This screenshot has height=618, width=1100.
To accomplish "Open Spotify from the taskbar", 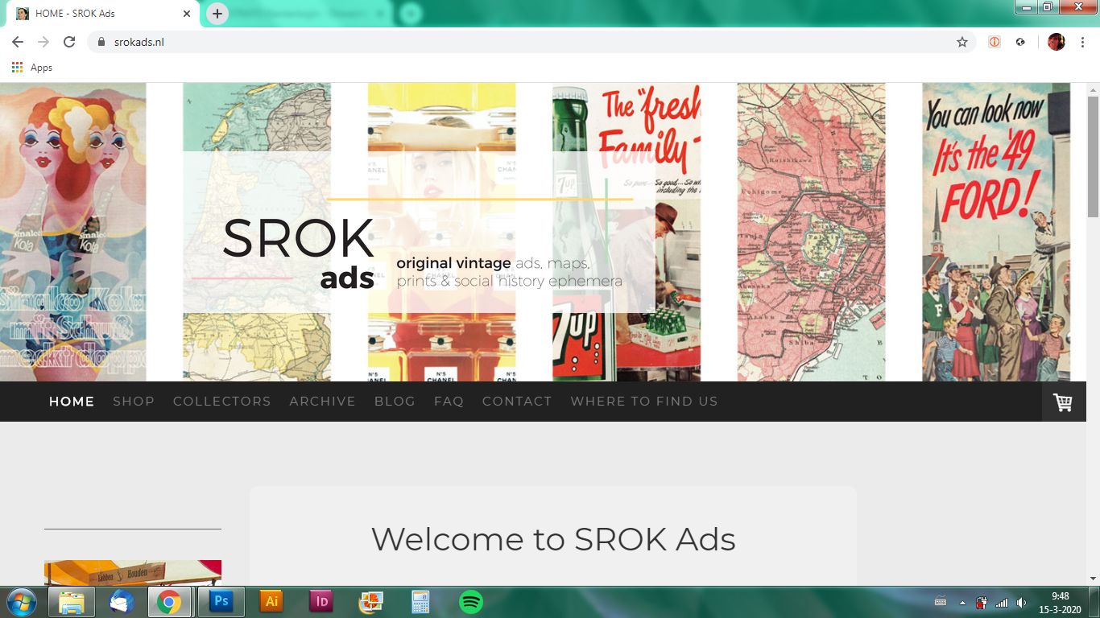I will 471,602.
